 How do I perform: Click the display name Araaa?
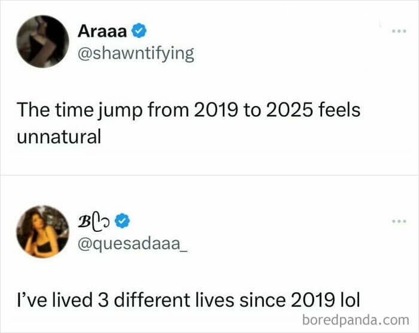point(102,31)
